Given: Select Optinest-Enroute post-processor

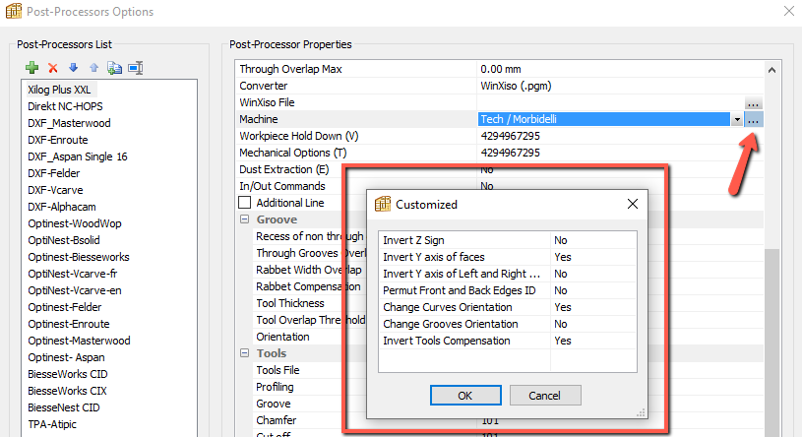Looking at the screenshot, I should tap(69, 324).
